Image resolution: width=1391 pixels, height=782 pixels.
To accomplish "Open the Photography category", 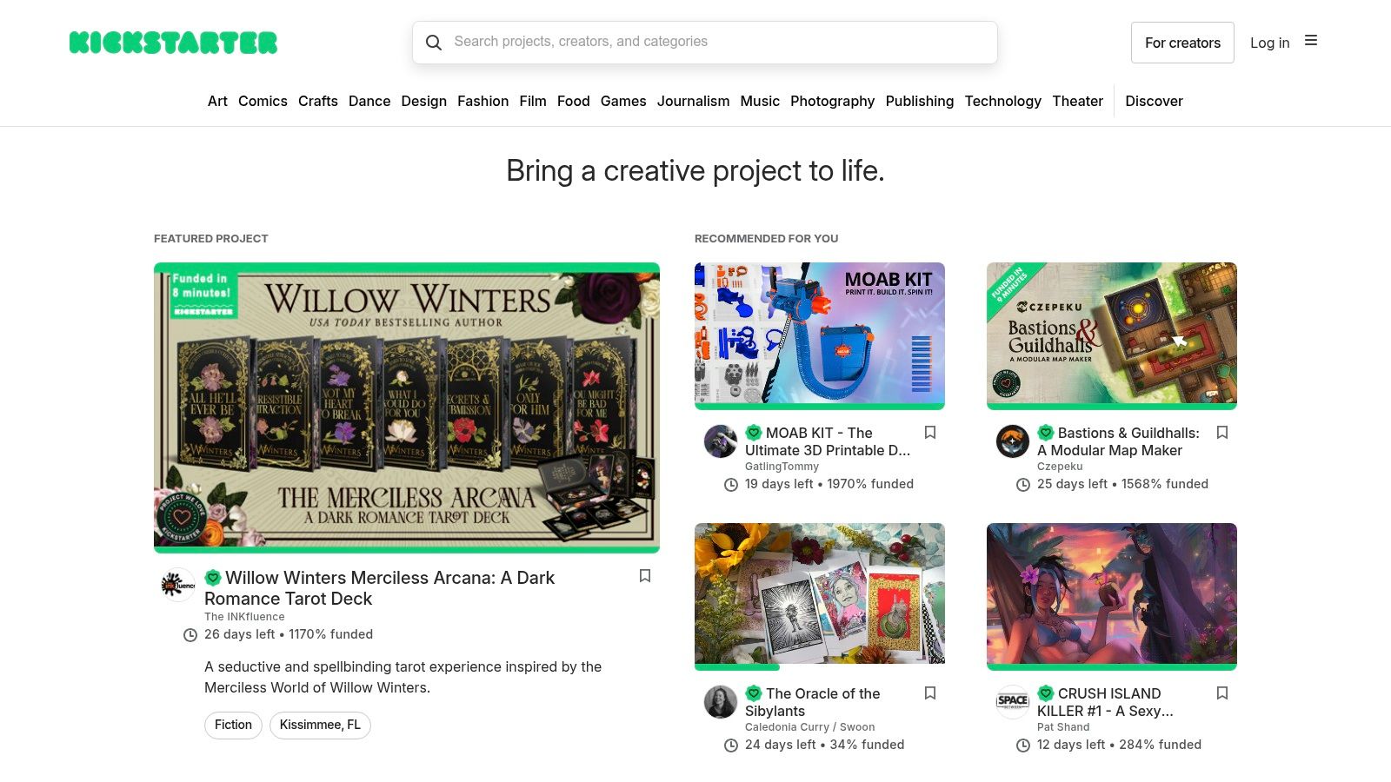I will (x=832, y=101).
